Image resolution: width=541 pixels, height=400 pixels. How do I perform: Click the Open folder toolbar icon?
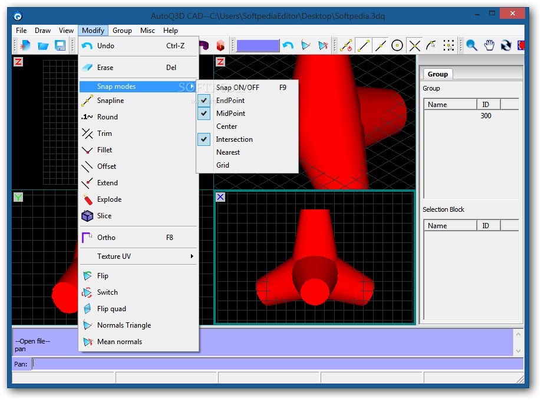[x=43, y=45]
